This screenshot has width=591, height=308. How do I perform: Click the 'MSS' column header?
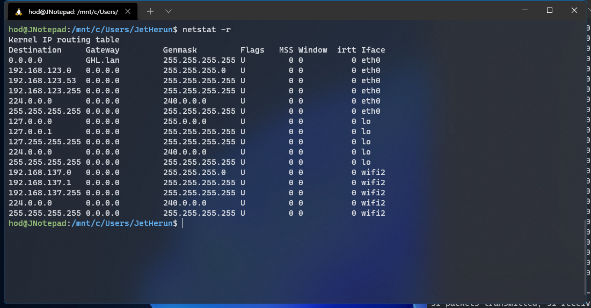pos(286,50)
